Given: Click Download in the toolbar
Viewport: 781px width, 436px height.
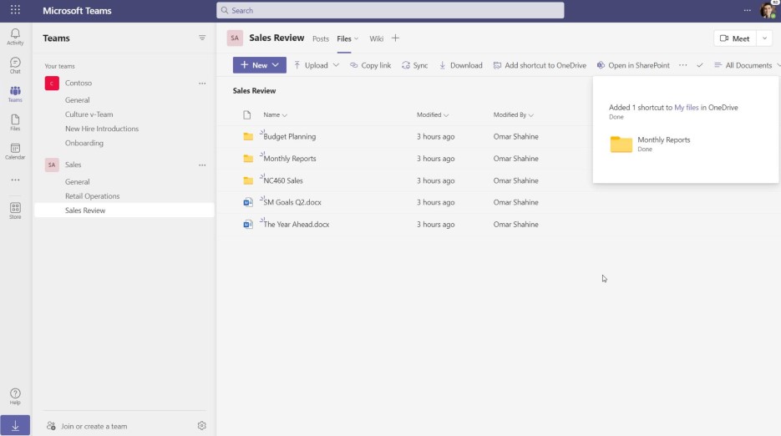Looking at the screenshot, I should pos(461,65).
